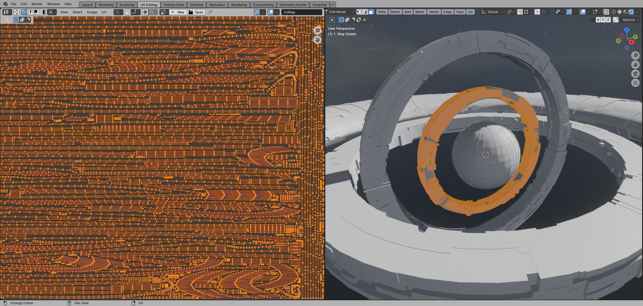
Task: Select vertex select mode in 3D viewport
Action: click(359, 12)
